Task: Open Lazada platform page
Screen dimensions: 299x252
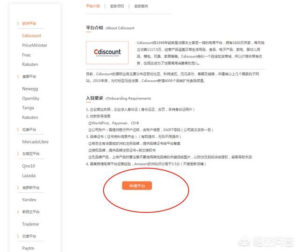Action: (x=28, y=175)
